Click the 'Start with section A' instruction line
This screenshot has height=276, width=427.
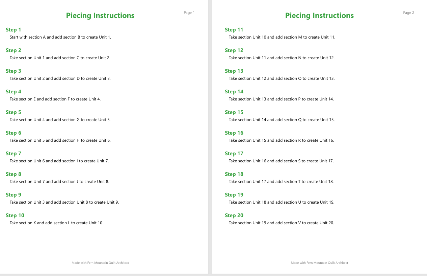click(60, 37)
